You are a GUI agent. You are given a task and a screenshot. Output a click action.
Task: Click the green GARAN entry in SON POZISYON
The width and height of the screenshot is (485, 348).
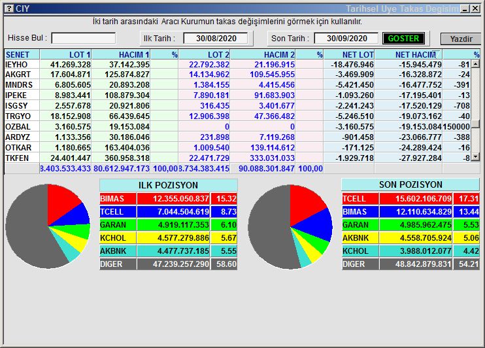pos(410,225)
